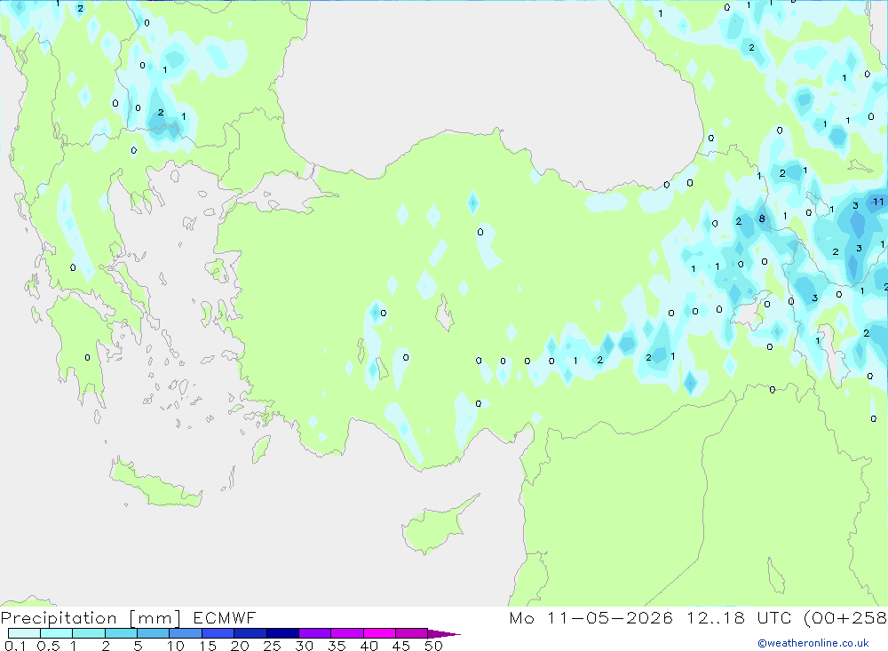Click the legend label '15'

click(208, 646)
